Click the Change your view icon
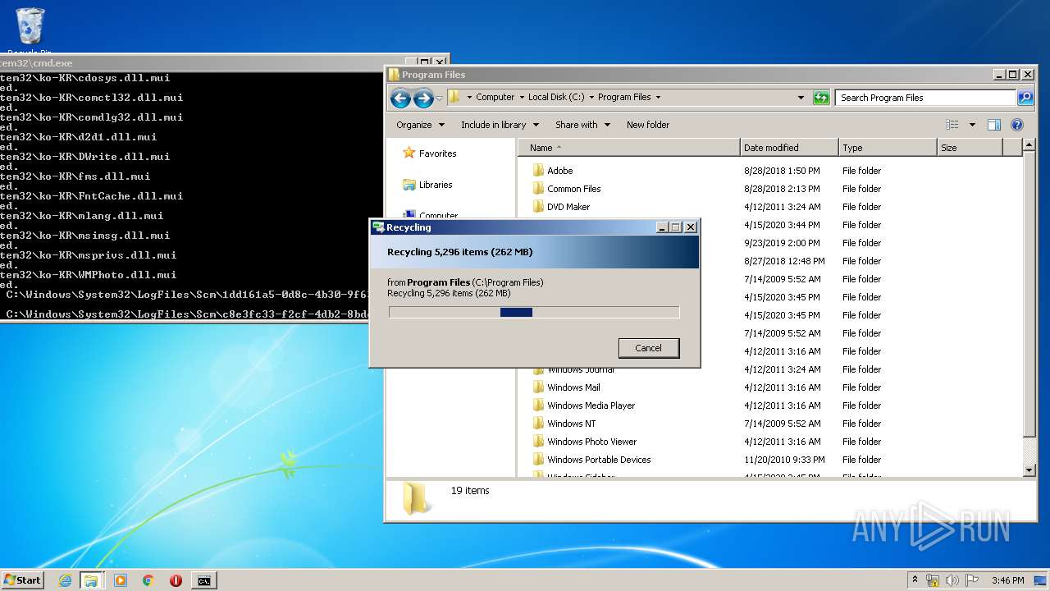The image size is (1050, 591). coord(952,125)
